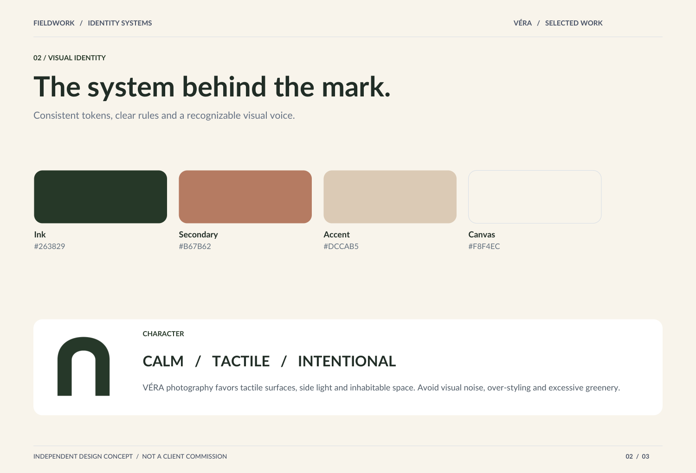Viewport: 696px width, 473px height.
Task: Click the CHARACTER label
Action: 163,334
